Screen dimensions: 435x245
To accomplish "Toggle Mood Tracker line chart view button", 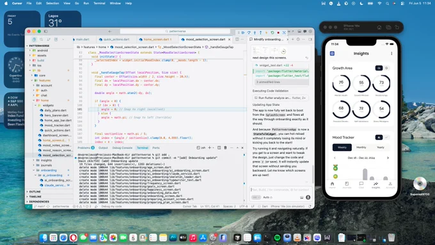I will pyautogui.click(x=386, y=137).
